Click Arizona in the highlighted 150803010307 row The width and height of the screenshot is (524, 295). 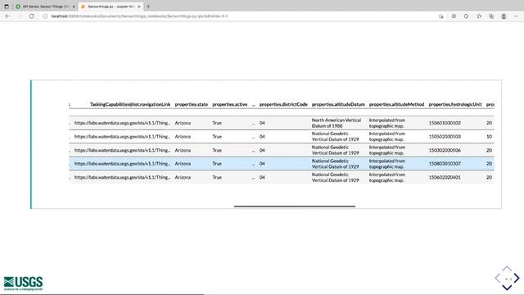coord(183,164)
